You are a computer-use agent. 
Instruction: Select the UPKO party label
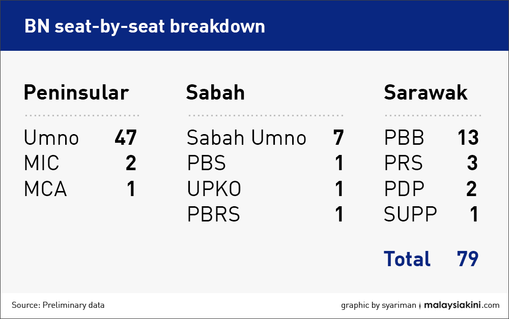coord(214,189)
